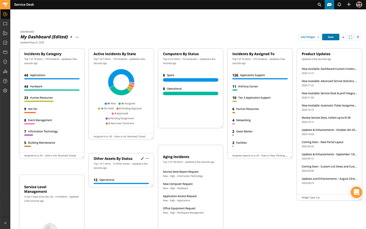The height and width of the screenshot is (229, 366).
Task: Click the shield icon in the left sidebar
Action: tap(5, 62)
